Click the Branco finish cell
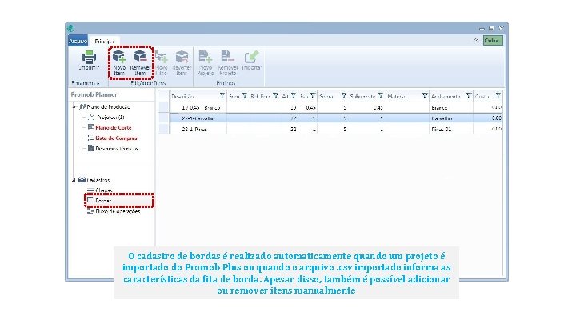Screen dimensions: 576x324 pyautogui.click(x=451, y=108)
